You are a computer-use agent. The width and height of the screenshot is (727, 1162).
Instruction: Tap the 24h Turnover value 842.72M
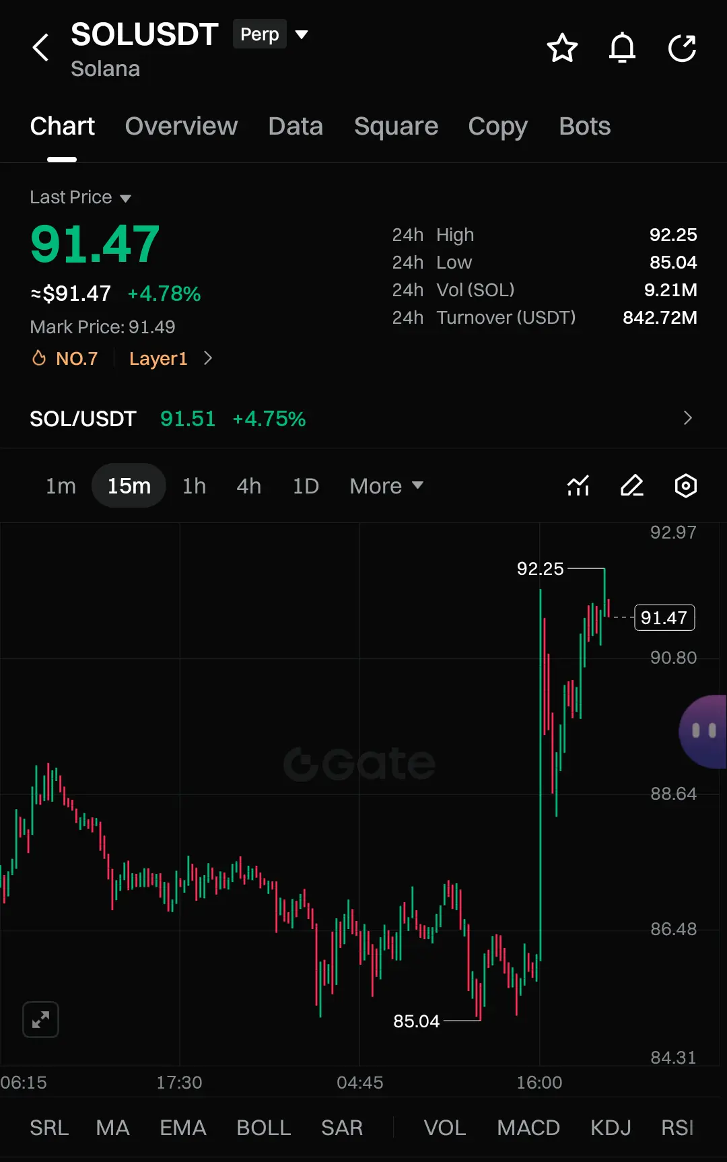660,317
